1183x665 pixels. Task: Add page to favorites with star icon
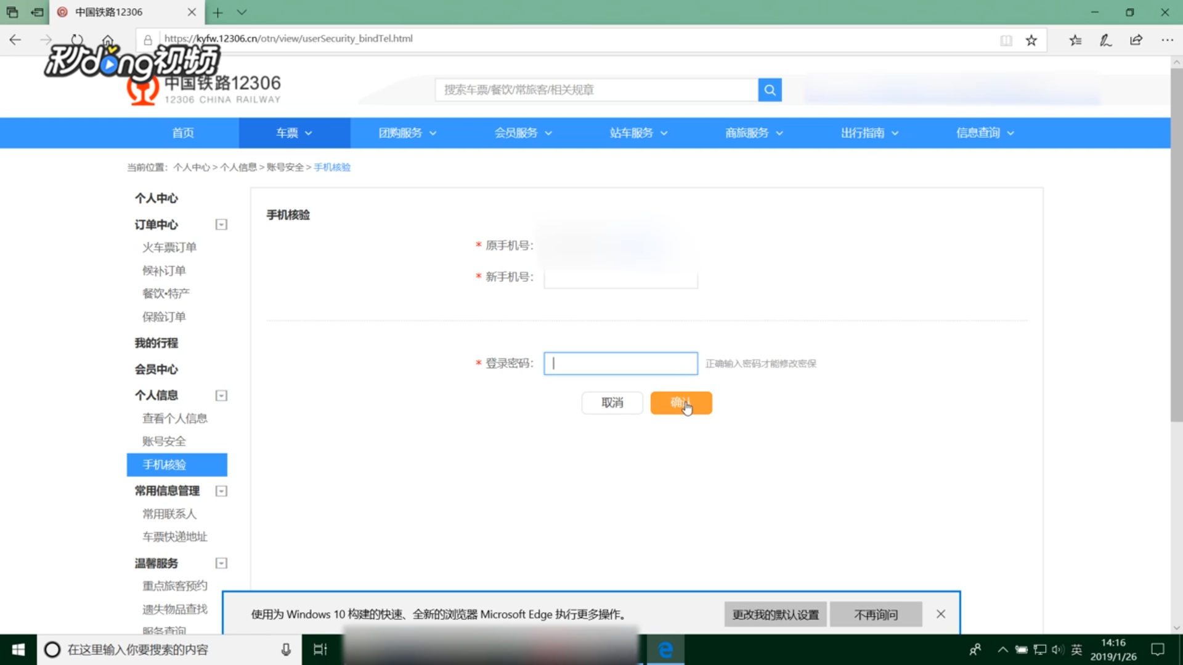pos(1032,39)
